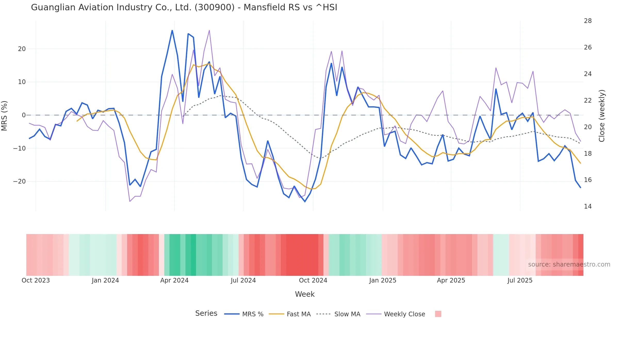Click the 'MRS (%)' y-axis title

coord(4,116)
